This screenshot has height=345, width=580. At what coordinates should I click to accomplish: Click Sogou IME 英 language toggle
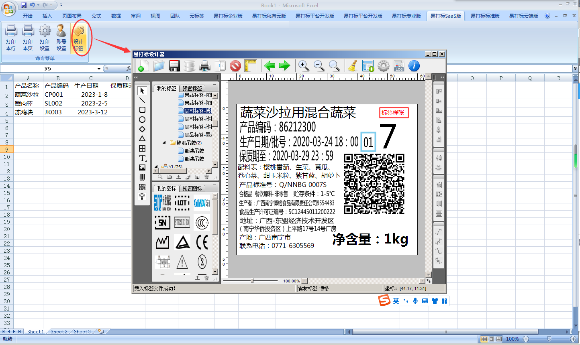pyautogui.click(x=396, y=301)
